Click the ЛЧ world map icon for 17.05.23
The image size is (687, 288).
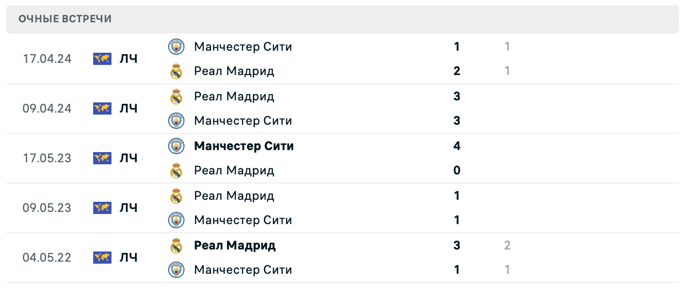point(102,158)
